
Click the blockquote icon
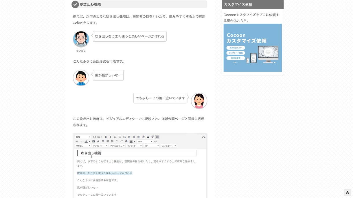pyautogui.click(x=124, y=137)
